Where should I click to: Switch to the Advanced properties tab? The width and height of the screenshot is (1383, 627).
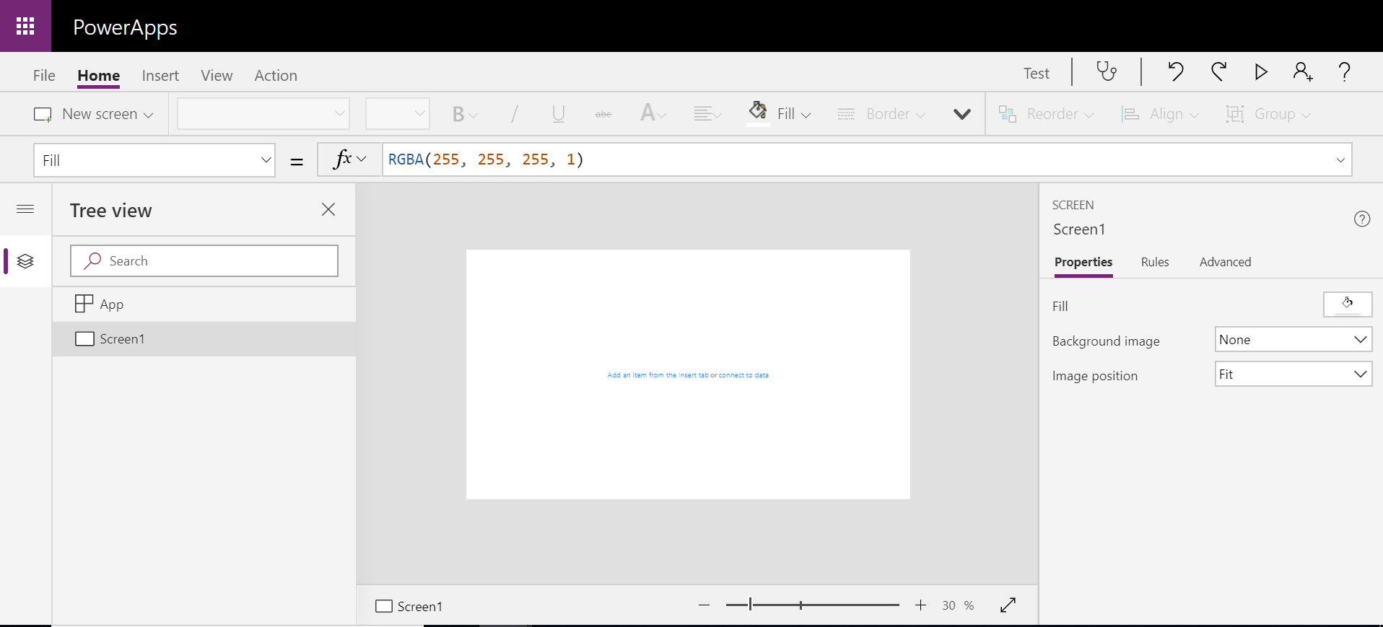[1225, 262]
